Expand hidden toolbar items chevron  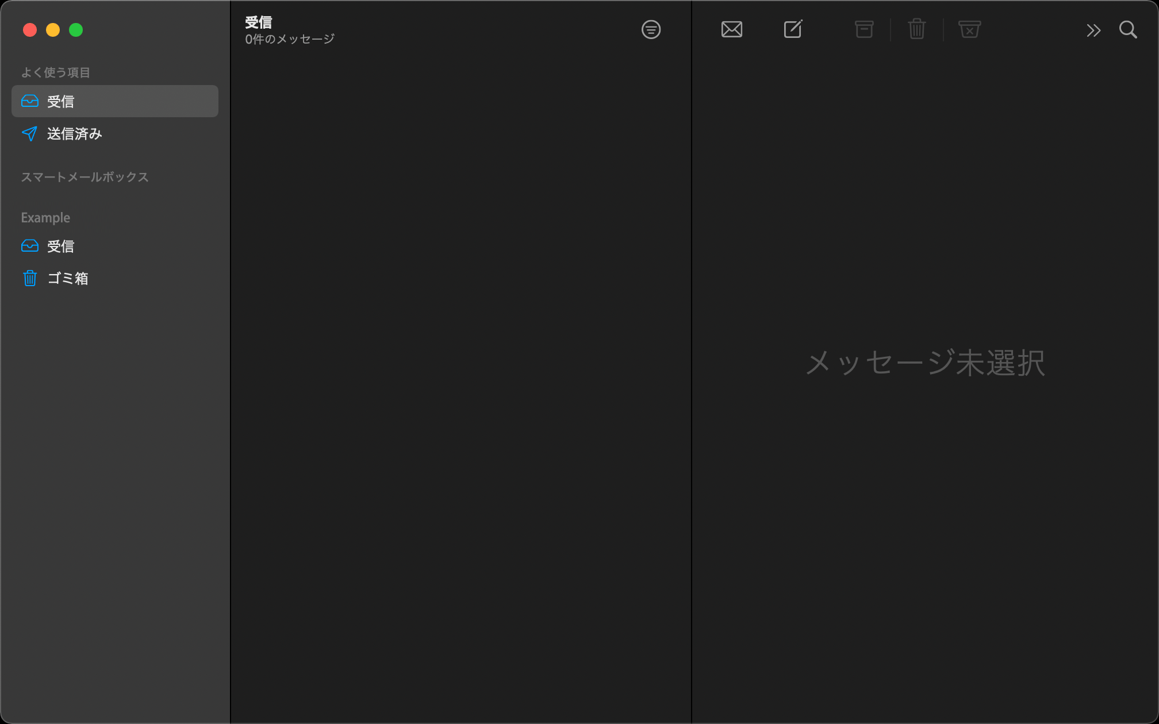click(1093, 30)
